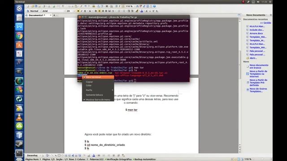Click the plus button for a new document tab
The image size is (287, 161).
pyautogui.click(x=54, y=15)
